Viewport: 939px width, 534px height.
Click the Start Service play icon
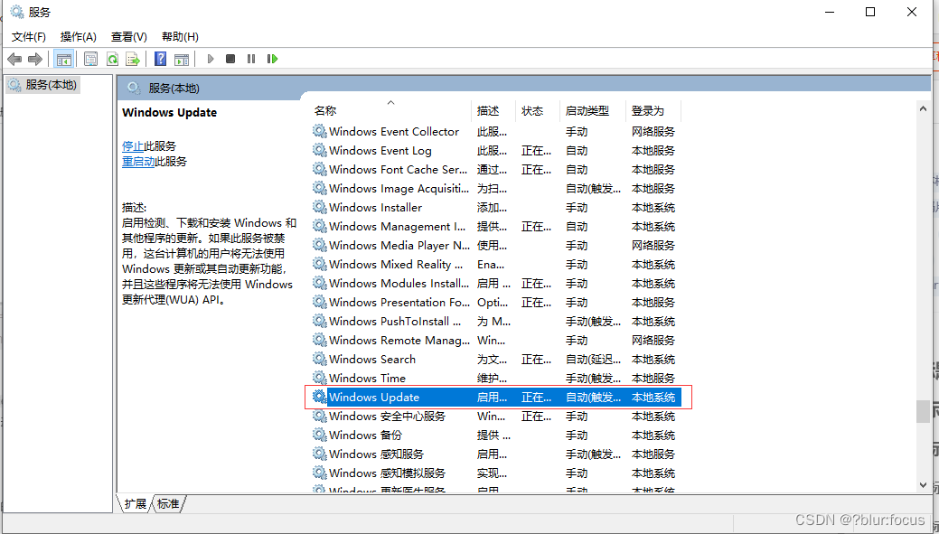(x=211, y=59)
